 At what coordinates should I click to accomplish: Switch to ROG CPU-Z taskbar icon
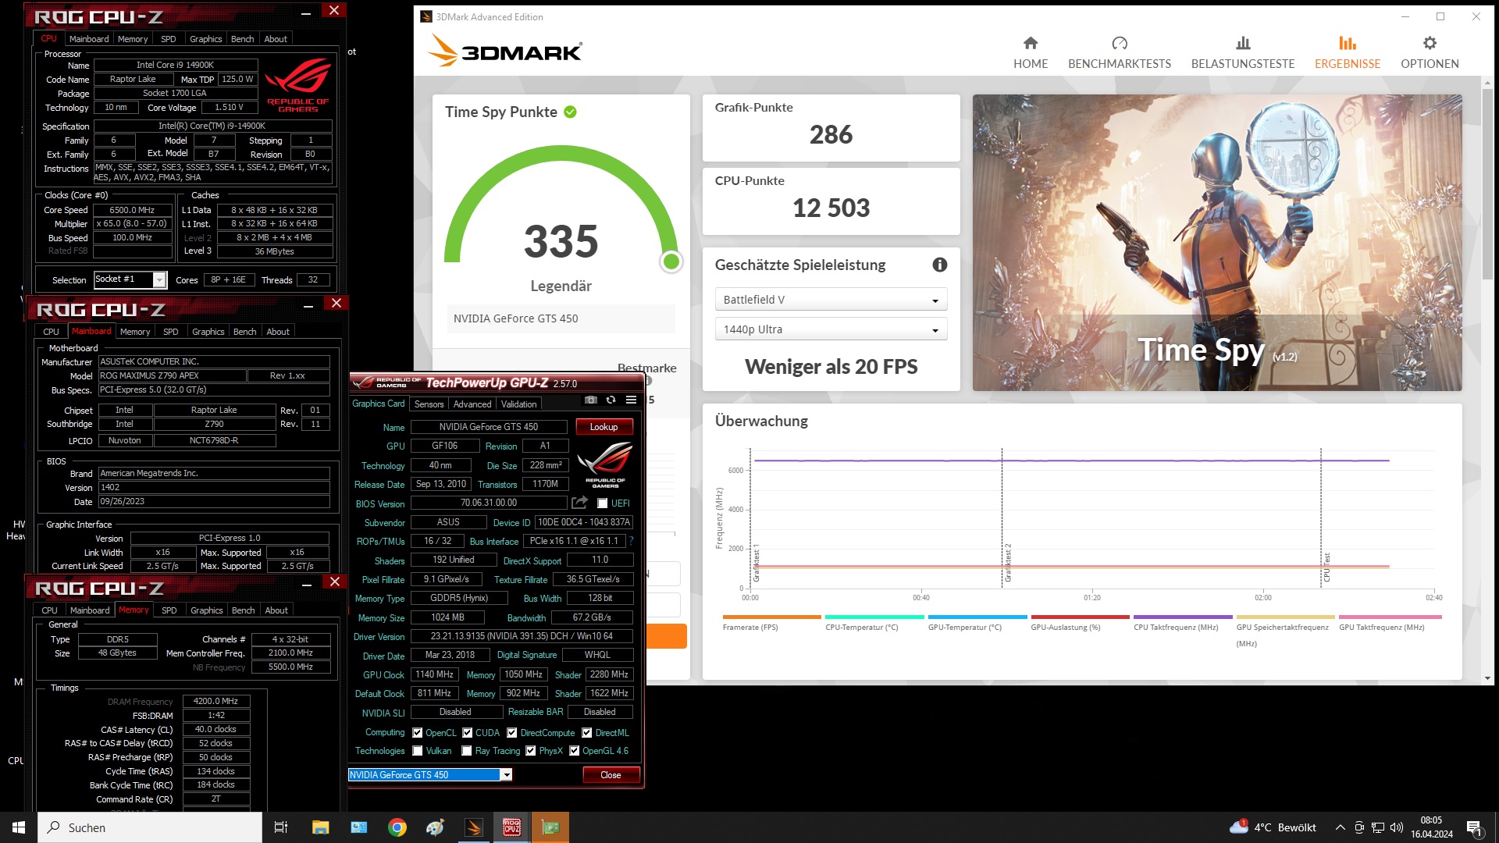click(x=512, y=827)
